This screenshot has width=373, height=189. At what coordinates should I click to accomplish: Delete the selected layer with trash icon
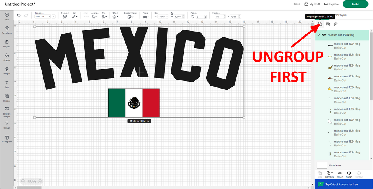pos(336,24)
